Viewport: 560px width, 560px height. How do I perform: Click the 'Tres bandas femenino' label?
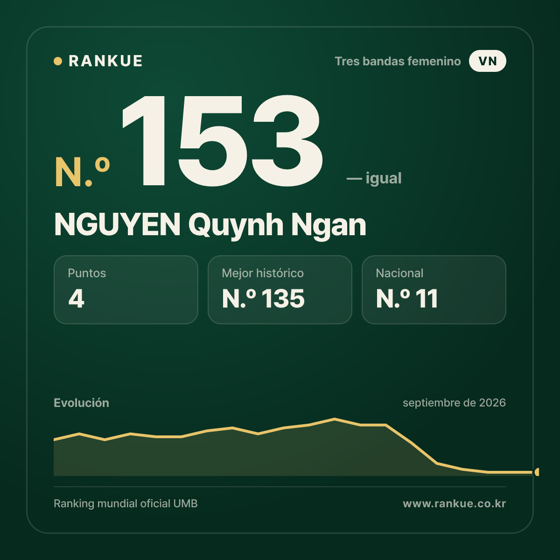[398, 61]
